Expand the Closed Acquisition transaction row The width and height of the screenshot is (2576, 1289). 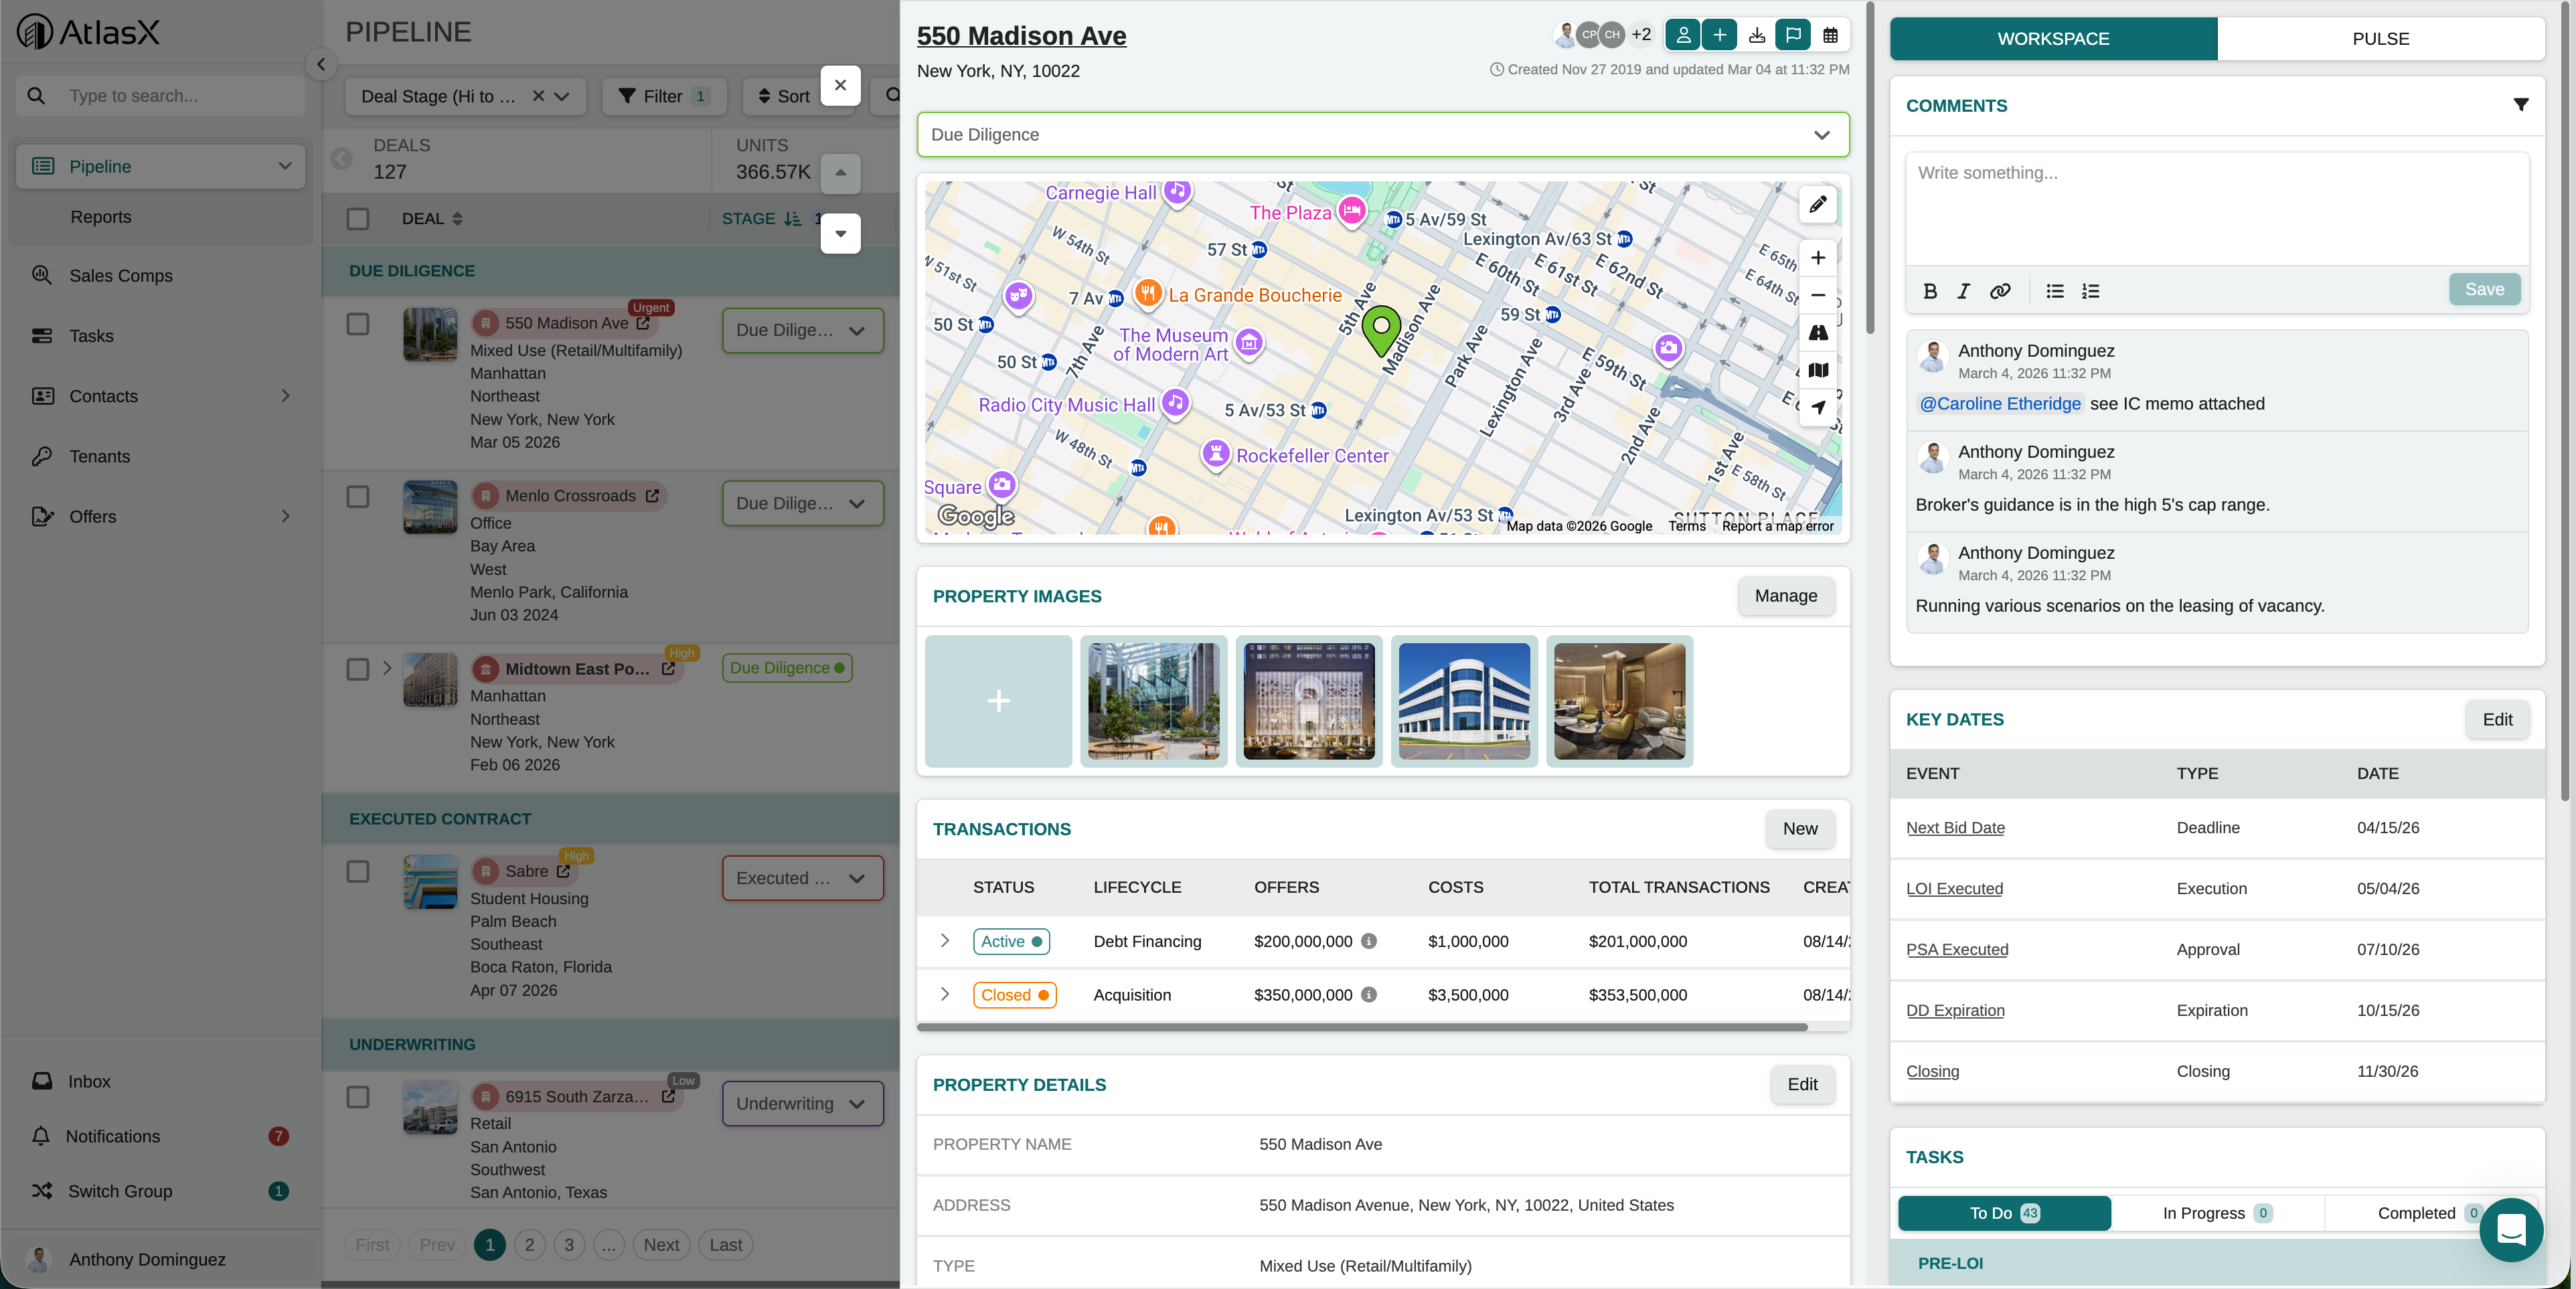click(x=944, y=995)
